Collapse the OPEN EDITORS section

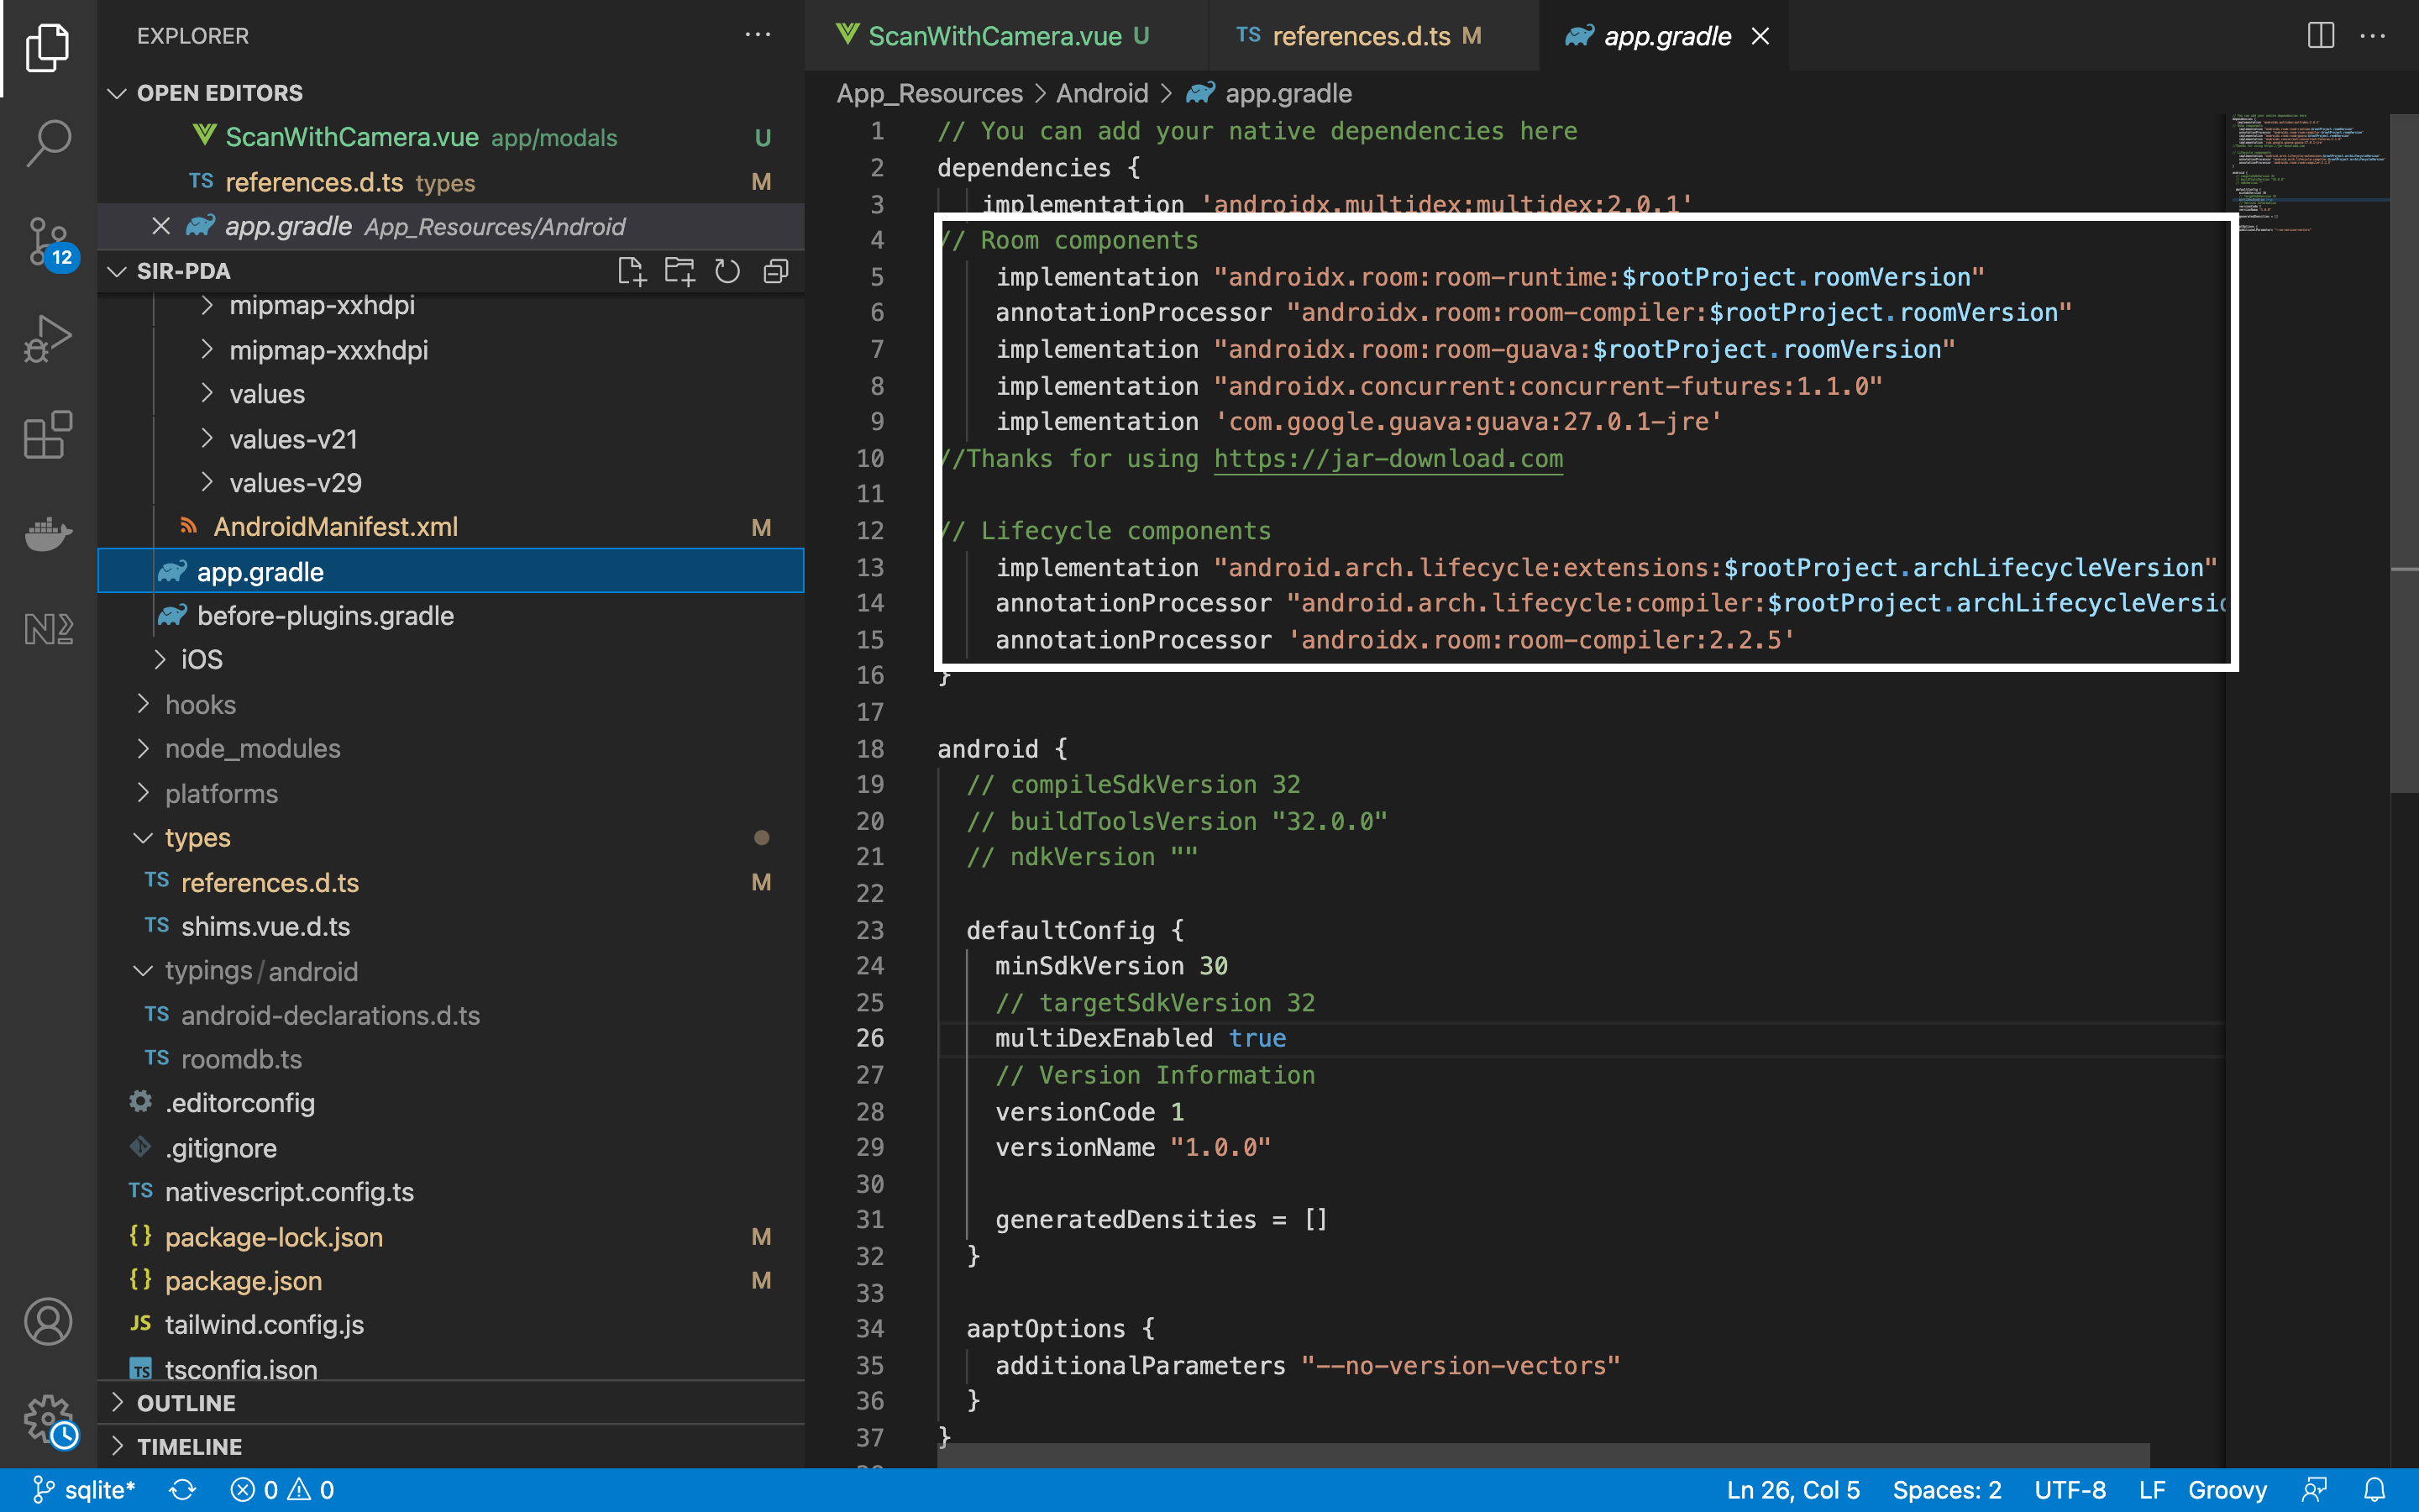pos(117,93)
